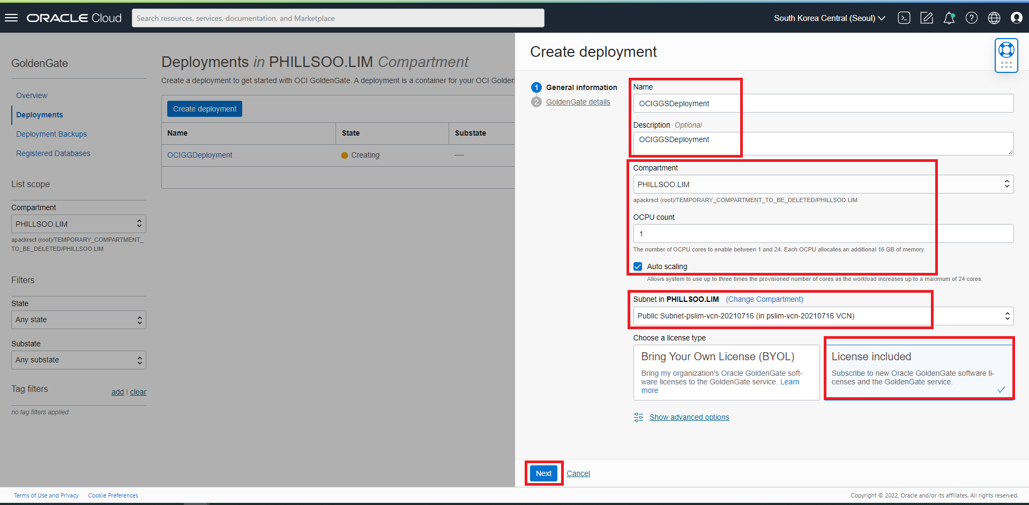Viewport: 1029px width, 505px height.
Task: Open the Cloud Shell developer tools icon
Action: (904, 18)
